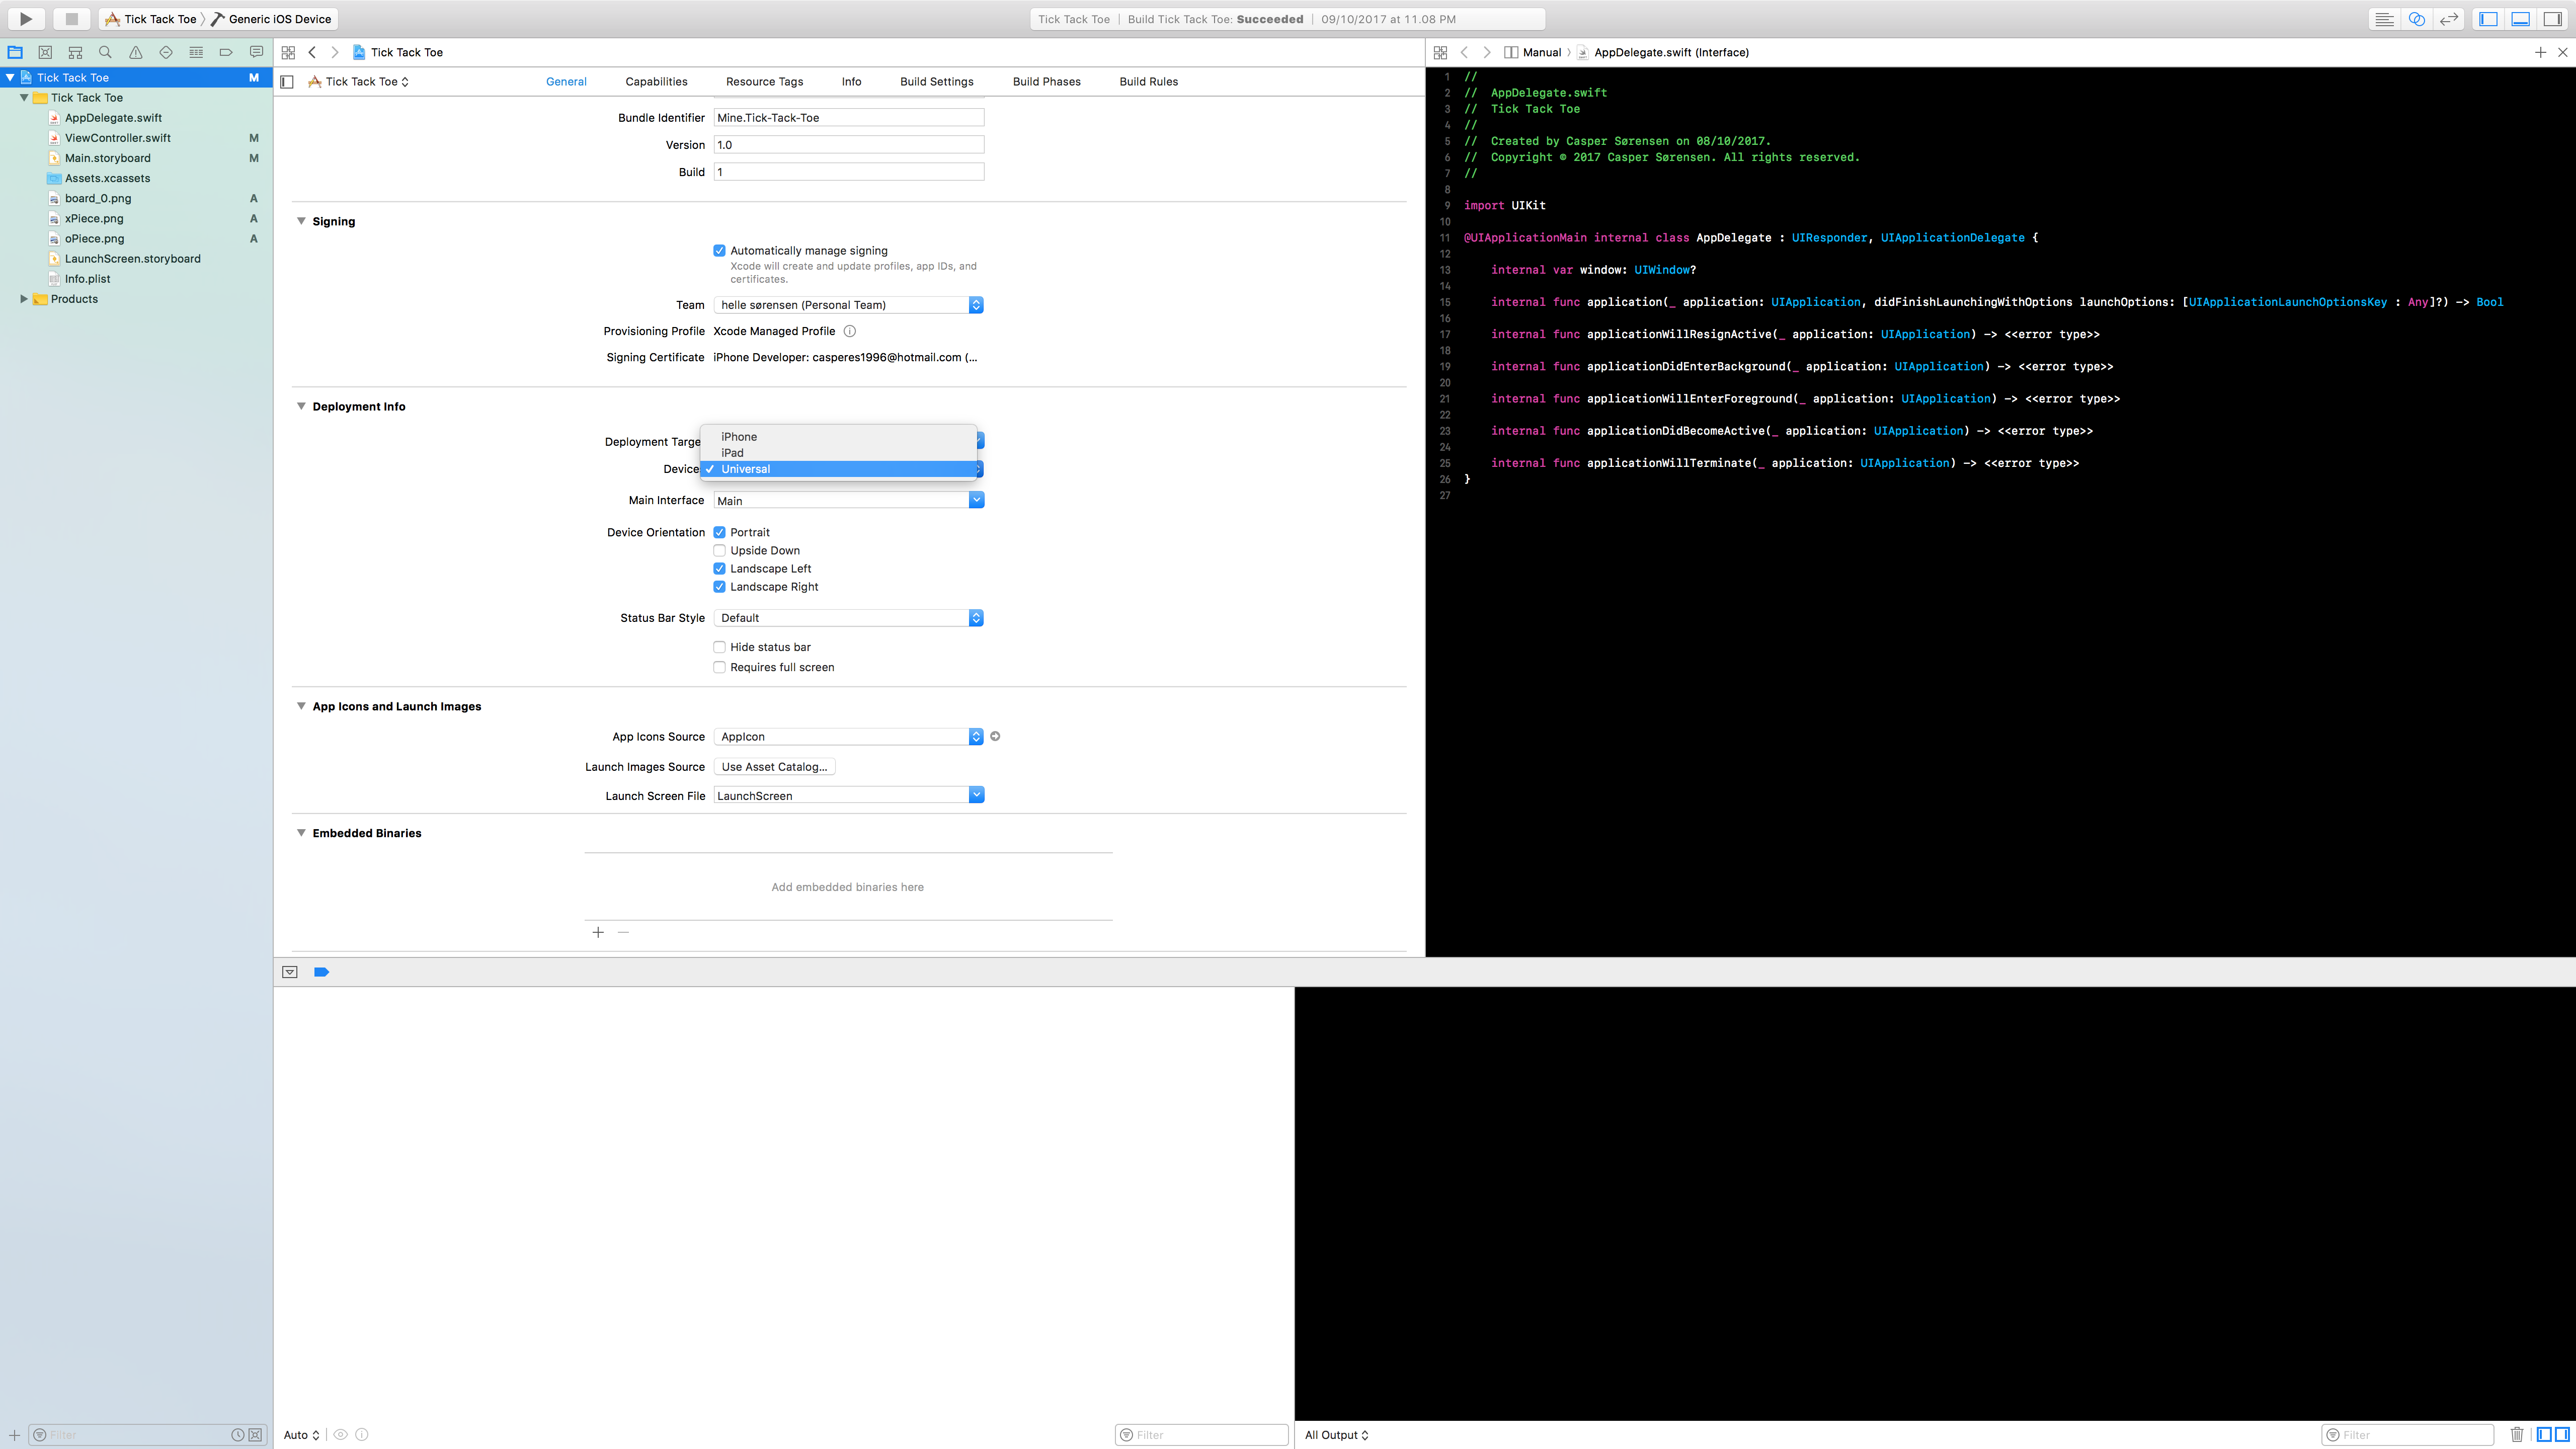
Task: Select Main.storyboard in navigator
Action: click(x=107, y=158)
